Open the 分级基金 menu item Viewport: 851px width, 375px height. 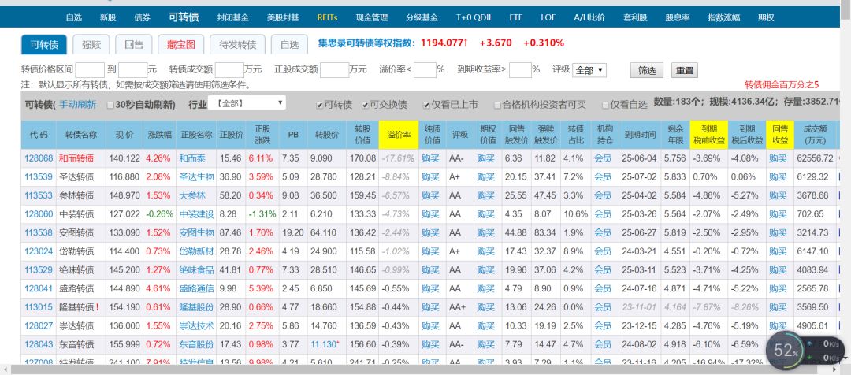point(422,17)
